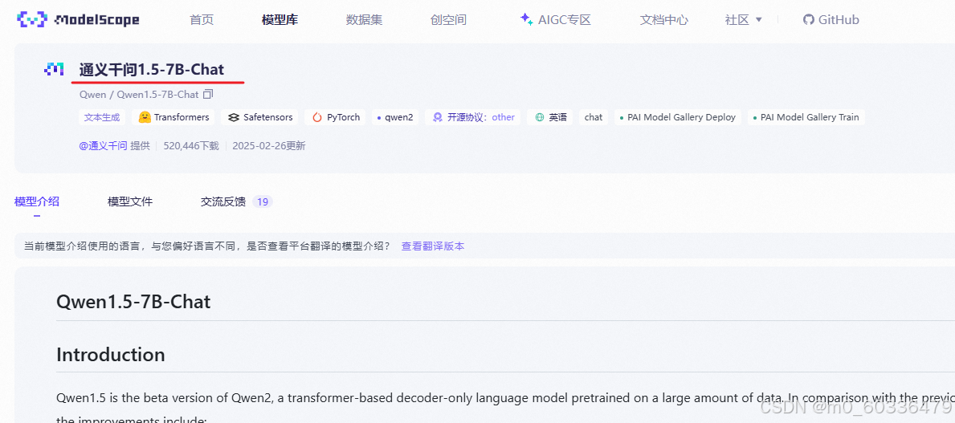Open the 模型库 model library

(x=280, y=19)
